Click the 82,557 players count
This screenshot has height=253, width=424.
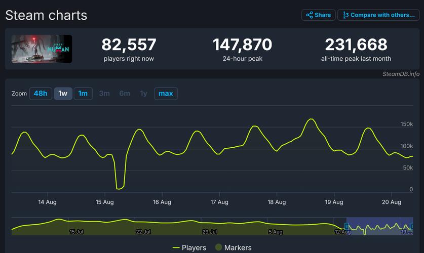tap(129, 45)
